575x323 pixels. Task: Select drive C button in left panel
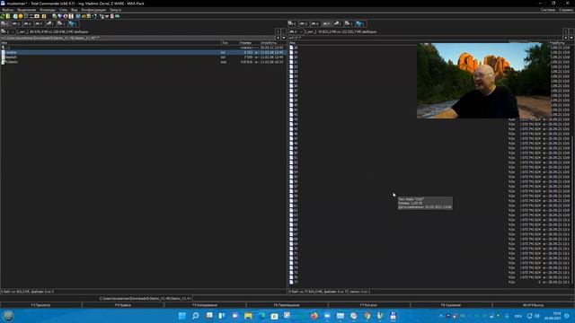pos(4,24)
